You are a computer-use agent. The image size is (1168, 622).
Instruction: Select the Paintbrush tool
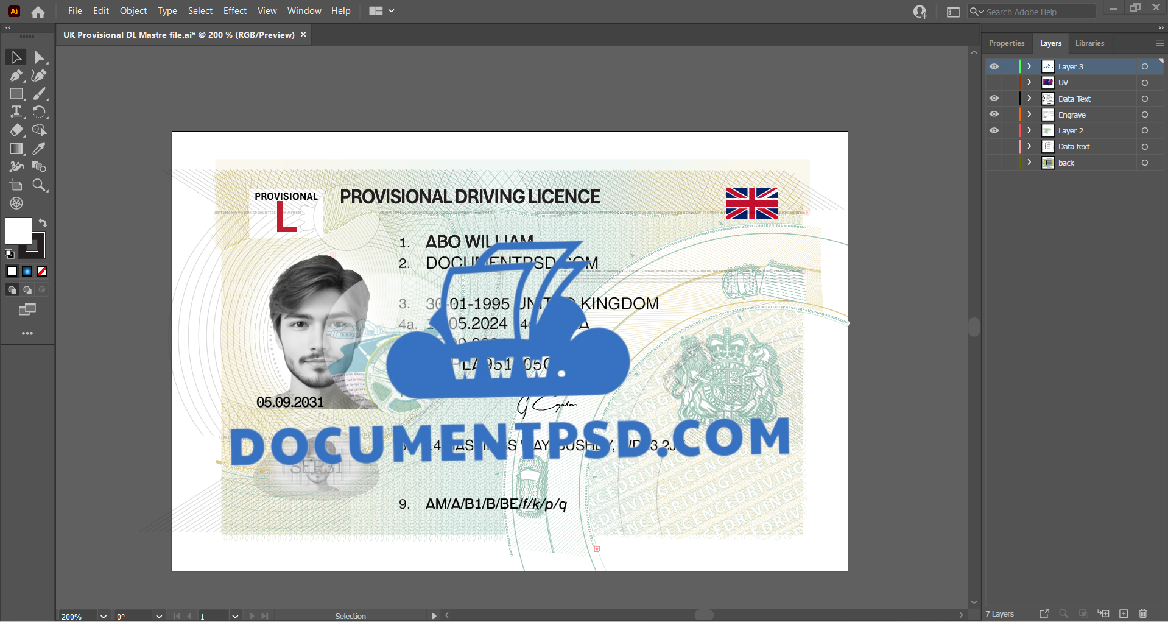[40, 94]
